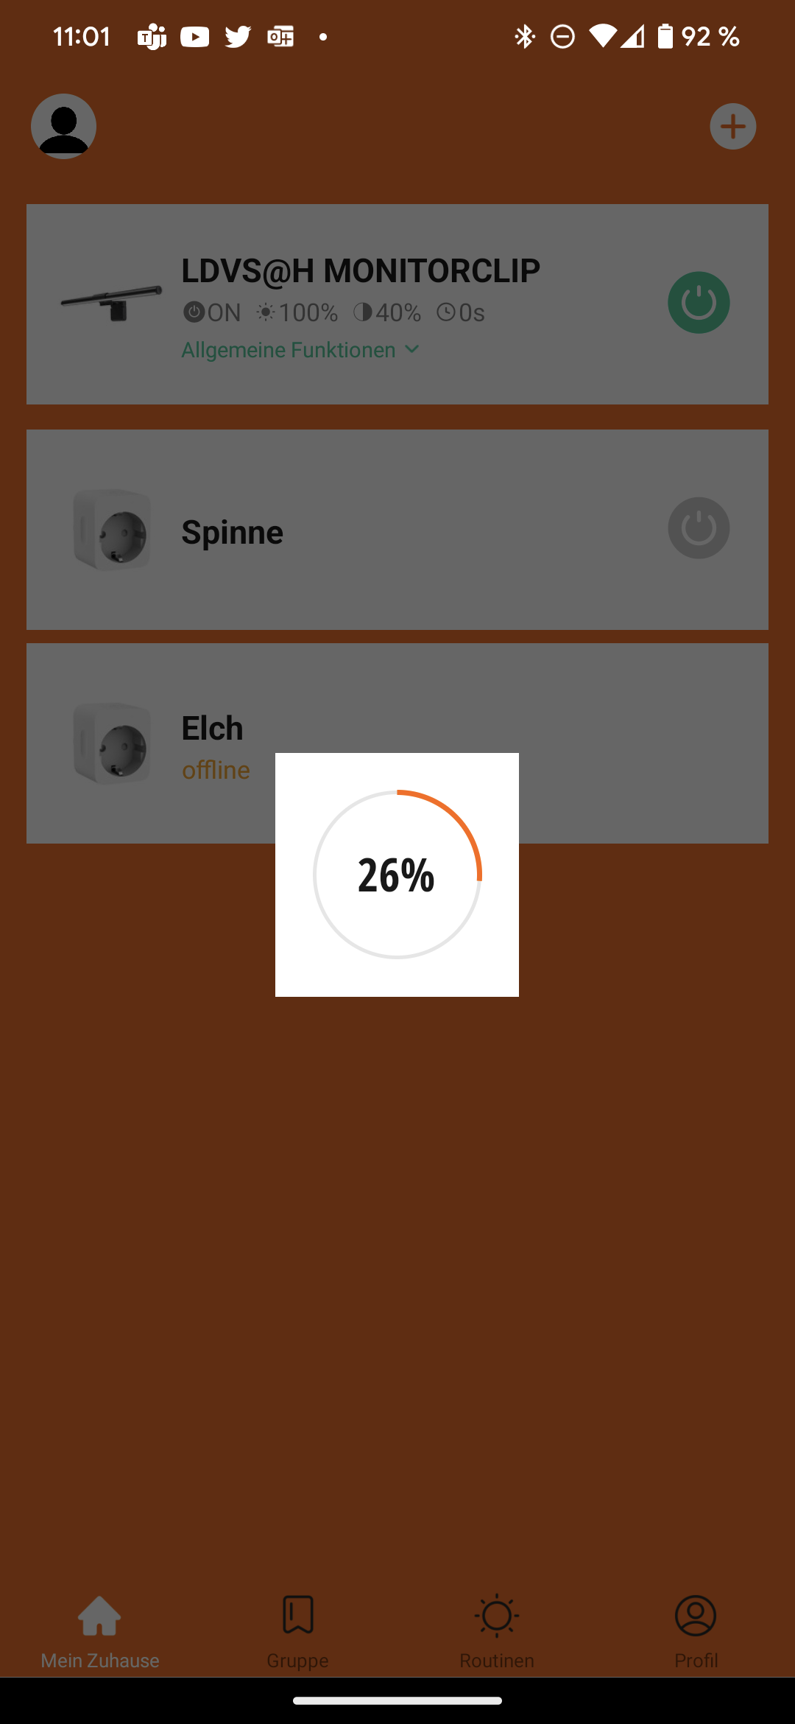Toggle the Spinne plug power button
This screenshot has height=1724, width=795.
(699, 528)
